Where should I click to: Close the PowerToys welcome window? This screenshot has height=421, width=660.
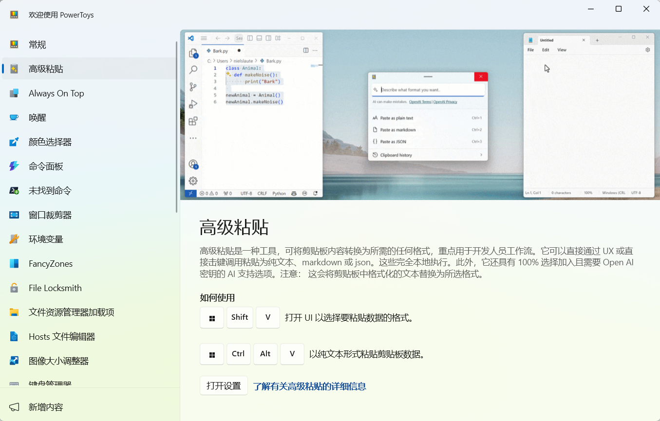pos(646,9)
